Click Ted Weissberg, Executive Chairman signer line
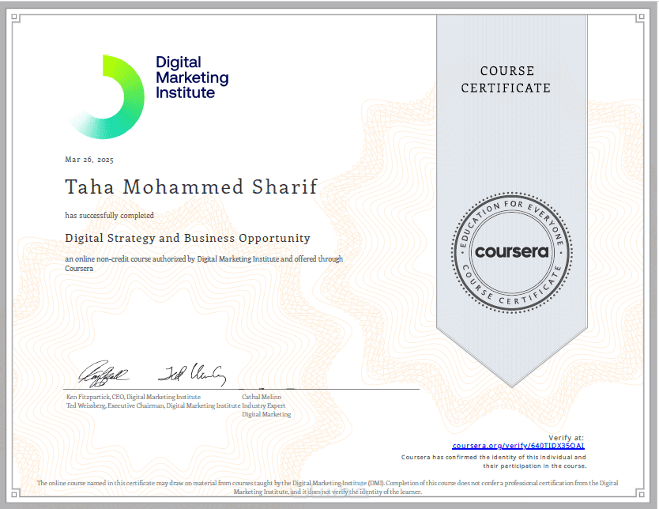659x509 pixels. (x=153, y=405)
